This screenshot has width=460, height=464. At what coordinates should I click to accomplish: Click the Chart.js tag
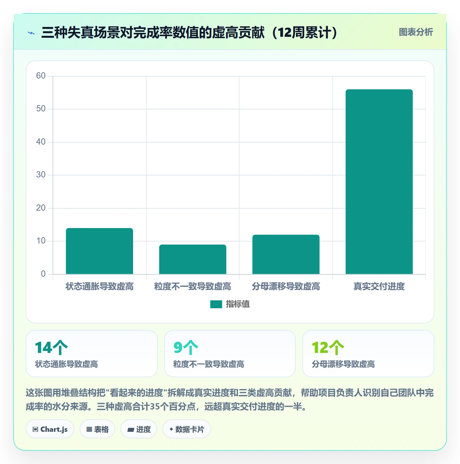[x=50, y=429]
